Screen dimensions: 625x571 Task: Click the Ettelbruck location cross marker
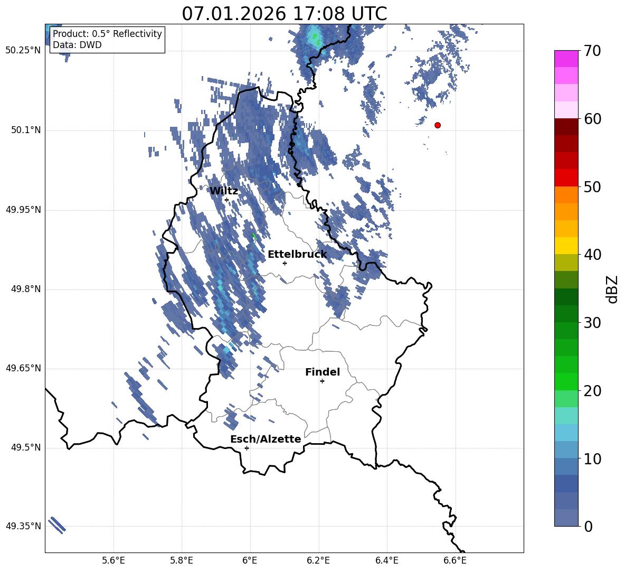click(285, 263)
